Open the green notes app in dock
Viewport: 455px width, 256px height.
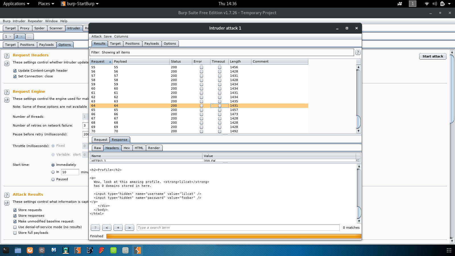click(x=113, y=250)
